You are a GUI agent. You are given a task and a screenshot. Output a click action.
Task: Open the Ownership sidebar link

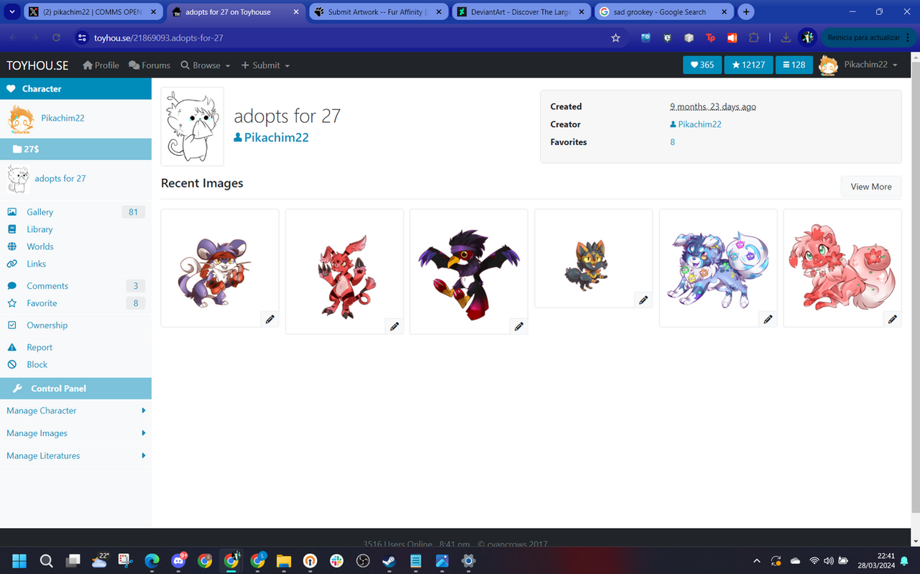click(x=47, y=325)
